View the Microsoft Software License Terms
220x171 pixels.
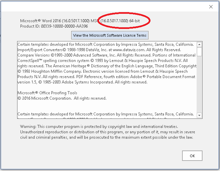(x=110, y=35)
